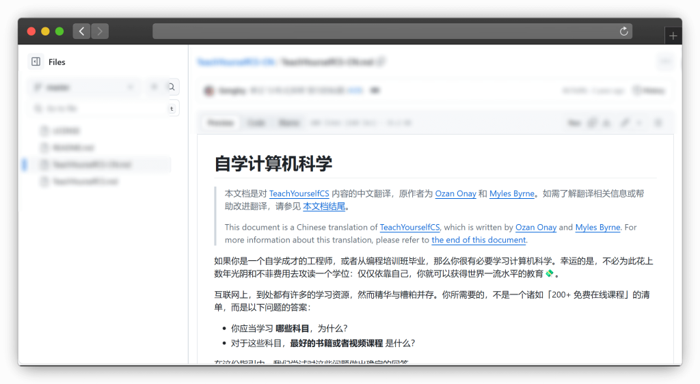700x384 pixels.
Task: Open Myles Byrne link in the English paragraph
Action: click(597, 228)
